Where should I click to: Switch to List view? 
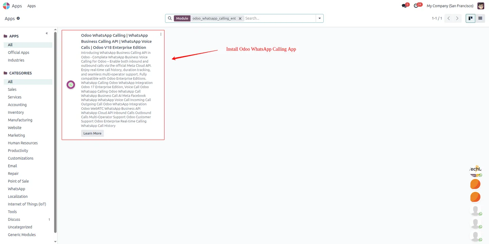tap(480, 18)
